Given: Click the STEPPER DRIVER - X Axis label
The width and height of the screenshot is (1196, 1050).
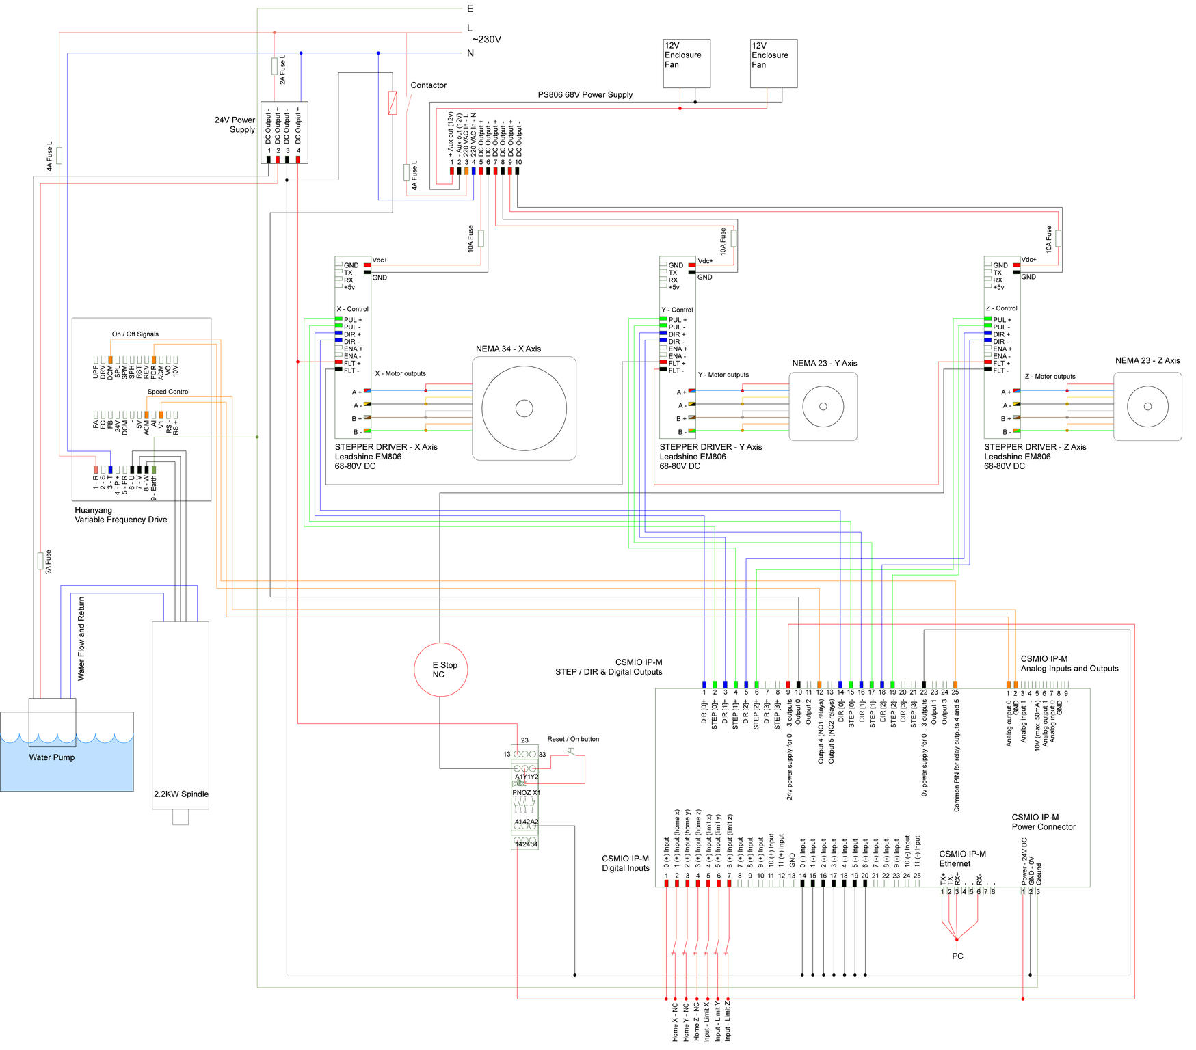Looking at the screenshot, I should tap(386, 447).
